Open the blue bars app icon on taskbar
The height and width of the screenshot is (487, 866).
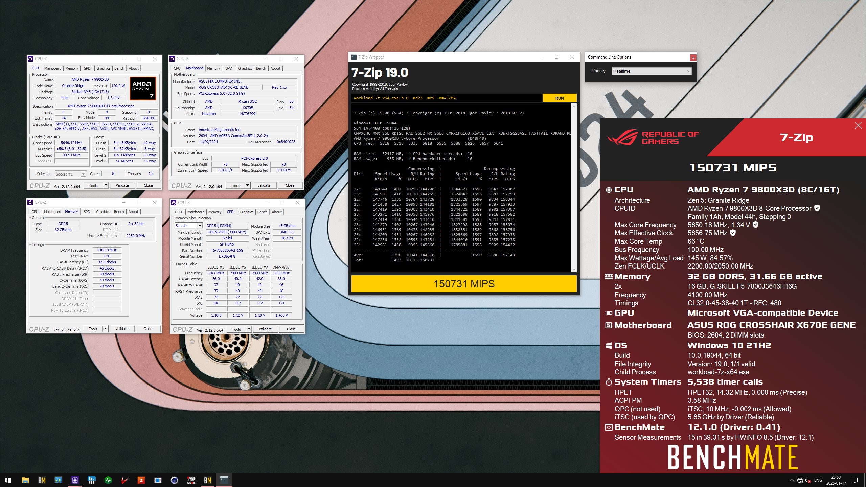pyautogui.click(x=91, y=480)
